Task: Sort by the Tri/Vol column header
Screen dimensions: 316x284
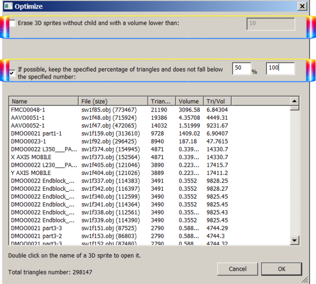Action: point(218,101)
